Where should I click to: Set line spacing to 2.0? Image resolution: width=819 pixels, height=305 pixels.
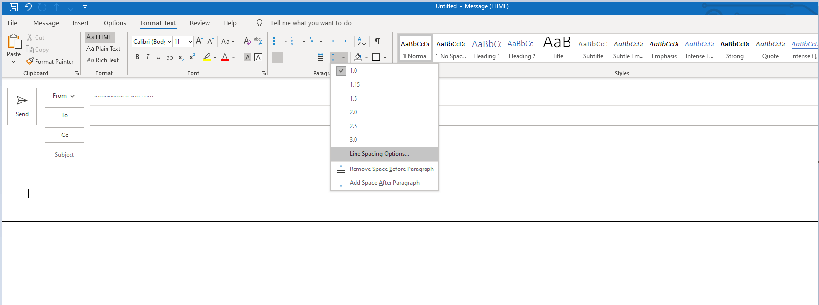(x=385, y=112)
